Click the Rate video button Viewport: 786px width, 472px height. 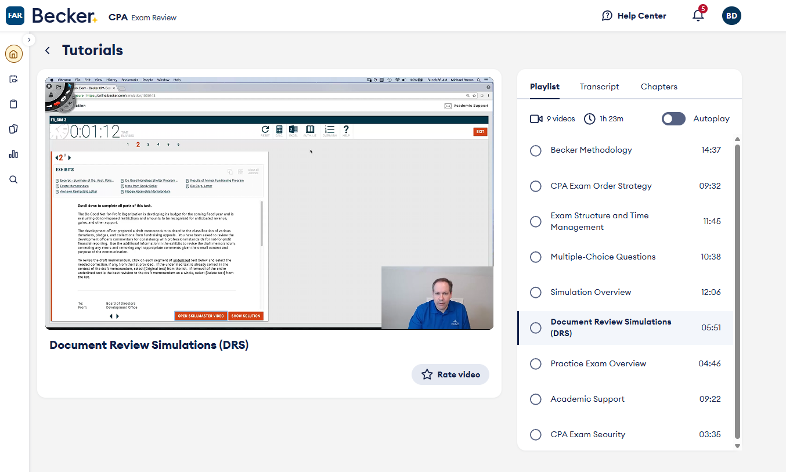pyautogui.click(x=450, y=374)
